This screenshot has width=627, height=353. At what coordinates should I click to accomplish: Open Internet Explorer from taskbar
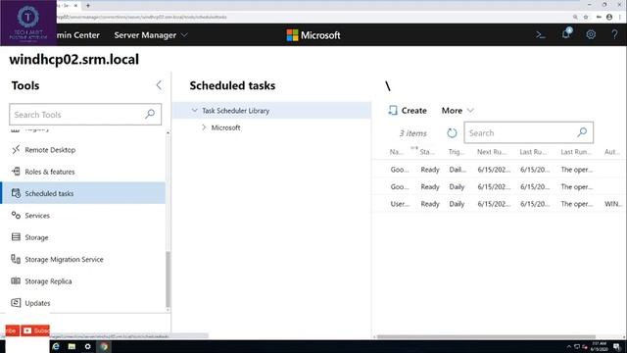click(x=56, y=346)
